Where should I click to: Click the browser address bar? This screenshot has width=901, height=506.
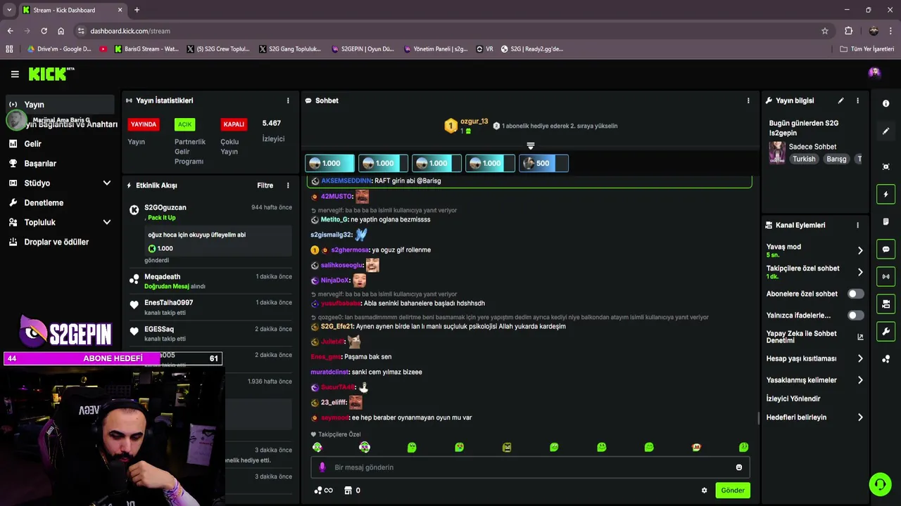point(450,31)
